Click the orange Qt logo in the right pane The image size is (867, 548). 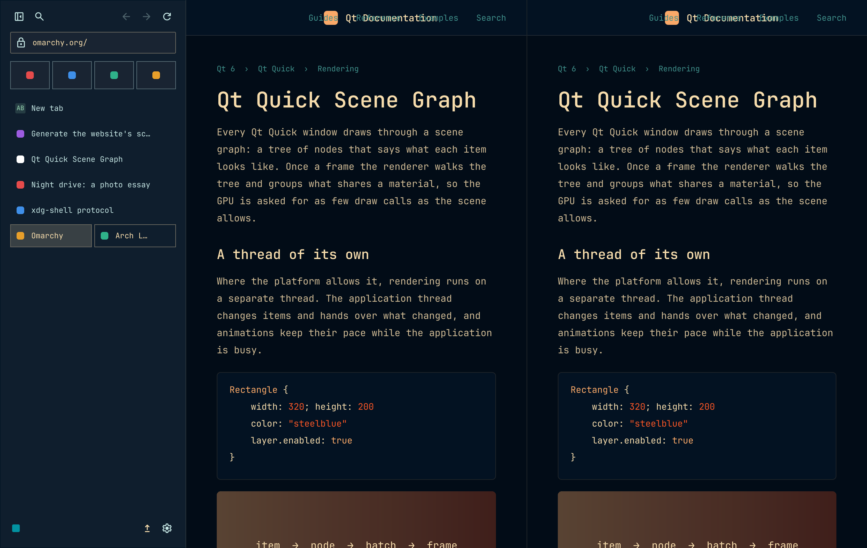[672, 18]
